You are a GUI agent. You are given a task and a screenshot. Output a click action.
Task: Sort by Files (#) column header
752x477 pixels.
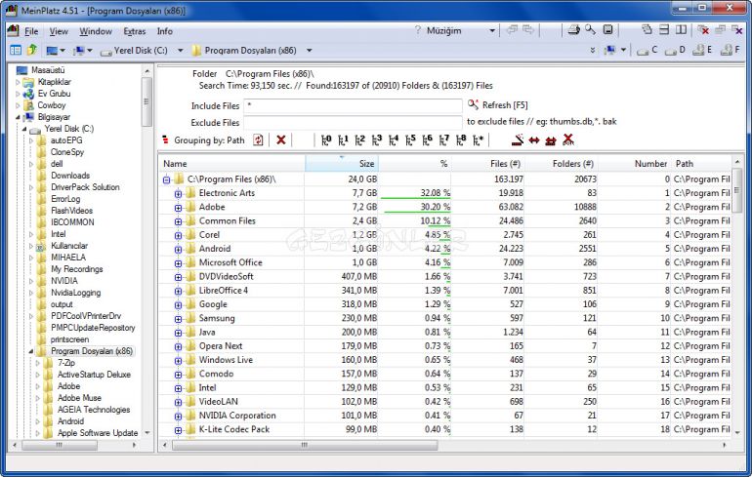pos(487,163)
